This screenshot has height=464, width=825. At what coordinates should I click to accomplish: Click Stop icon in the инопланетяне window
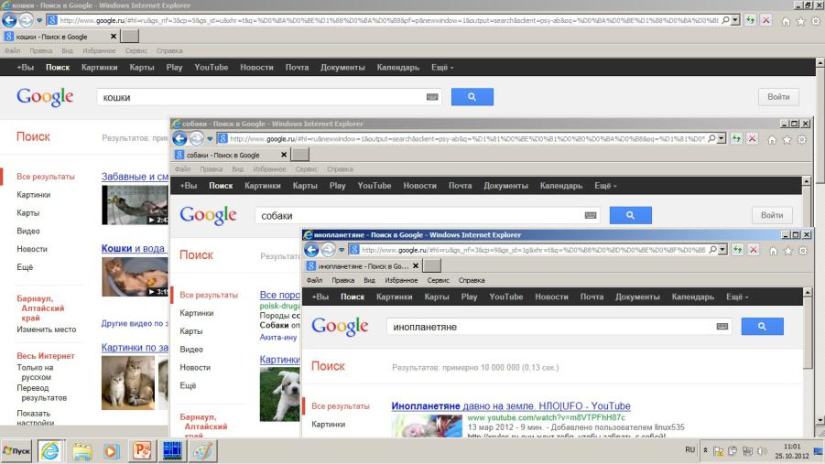[754, 250]
